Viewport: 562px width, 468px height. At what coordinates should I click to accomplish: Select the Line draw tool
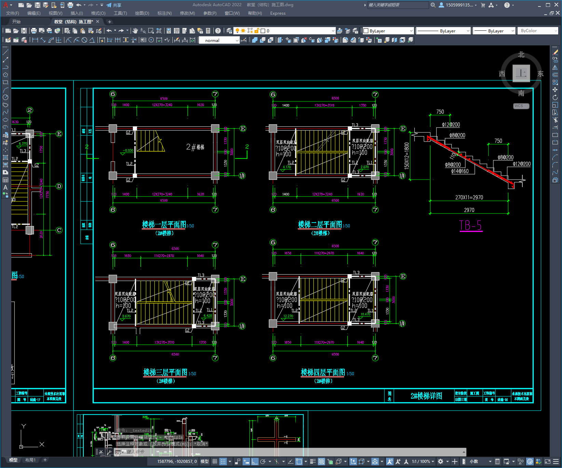tap(5, 52)
